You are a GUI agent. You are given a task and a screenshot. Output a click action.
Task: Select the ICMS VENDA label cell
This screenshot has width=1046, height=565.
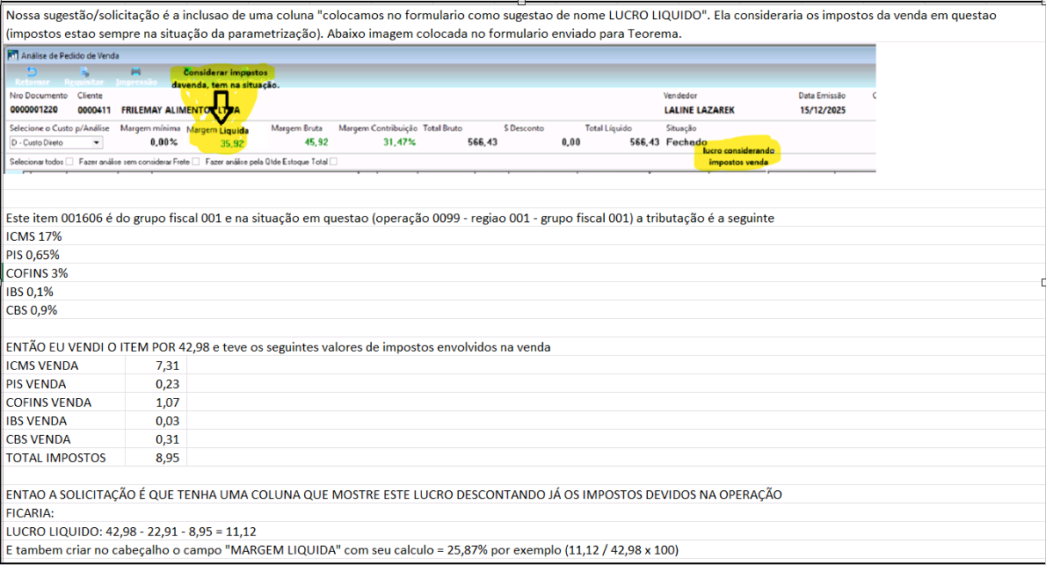click(64, 366)
